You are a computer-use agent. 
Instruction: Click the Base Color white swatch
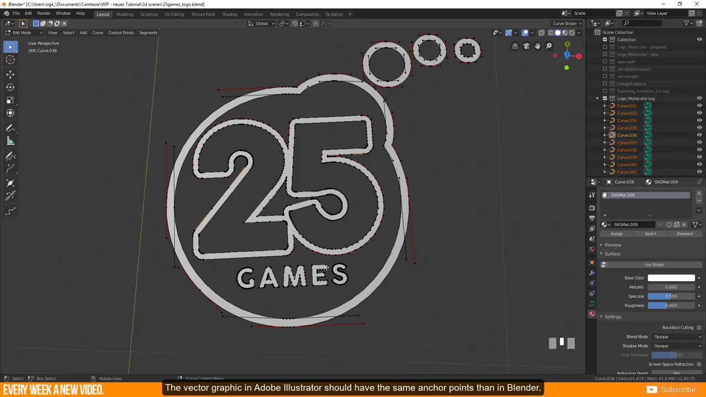(671, 278)
